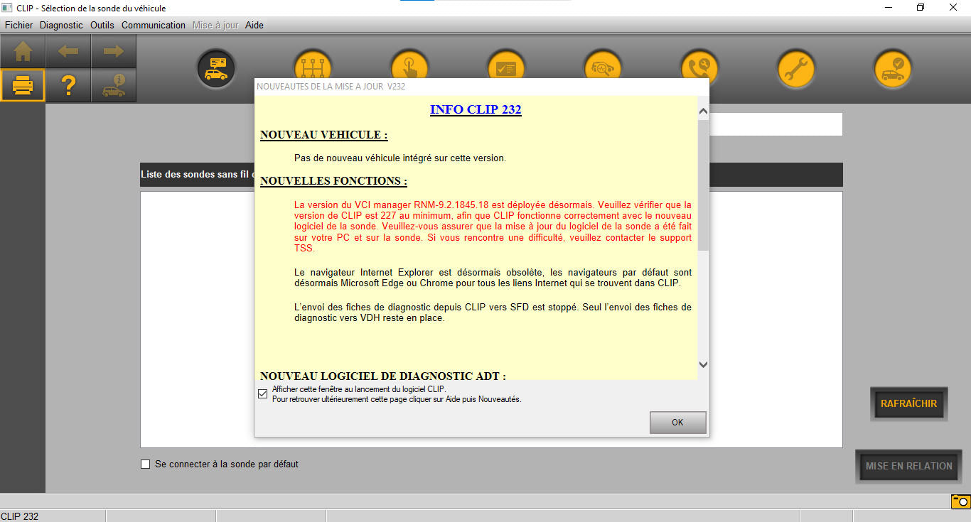Select the checklist clipboard icon
Viewport: 971px width, 522px height.
click(506, 66)
